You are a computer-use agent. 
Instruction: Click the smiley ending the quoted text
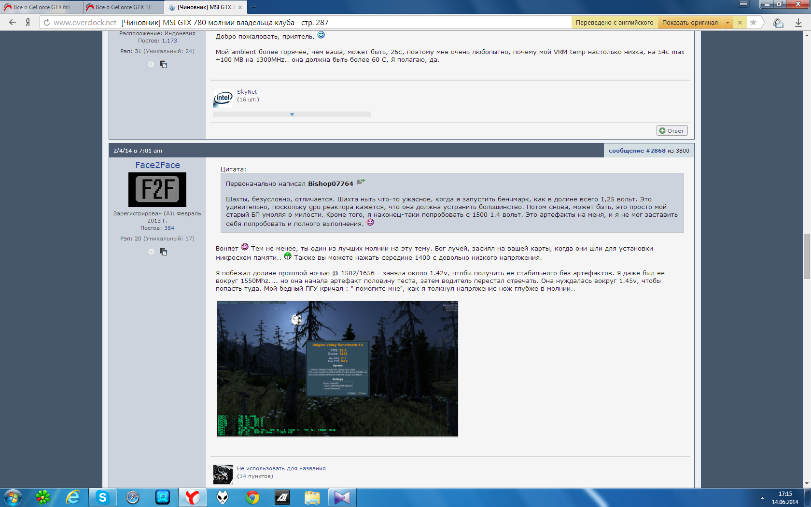coord(370,222)
